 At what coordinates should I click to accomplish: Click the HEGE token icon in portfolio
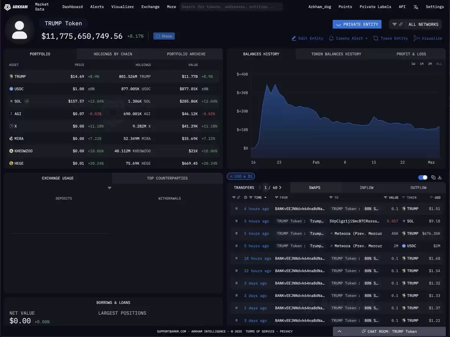coord(11,163)
